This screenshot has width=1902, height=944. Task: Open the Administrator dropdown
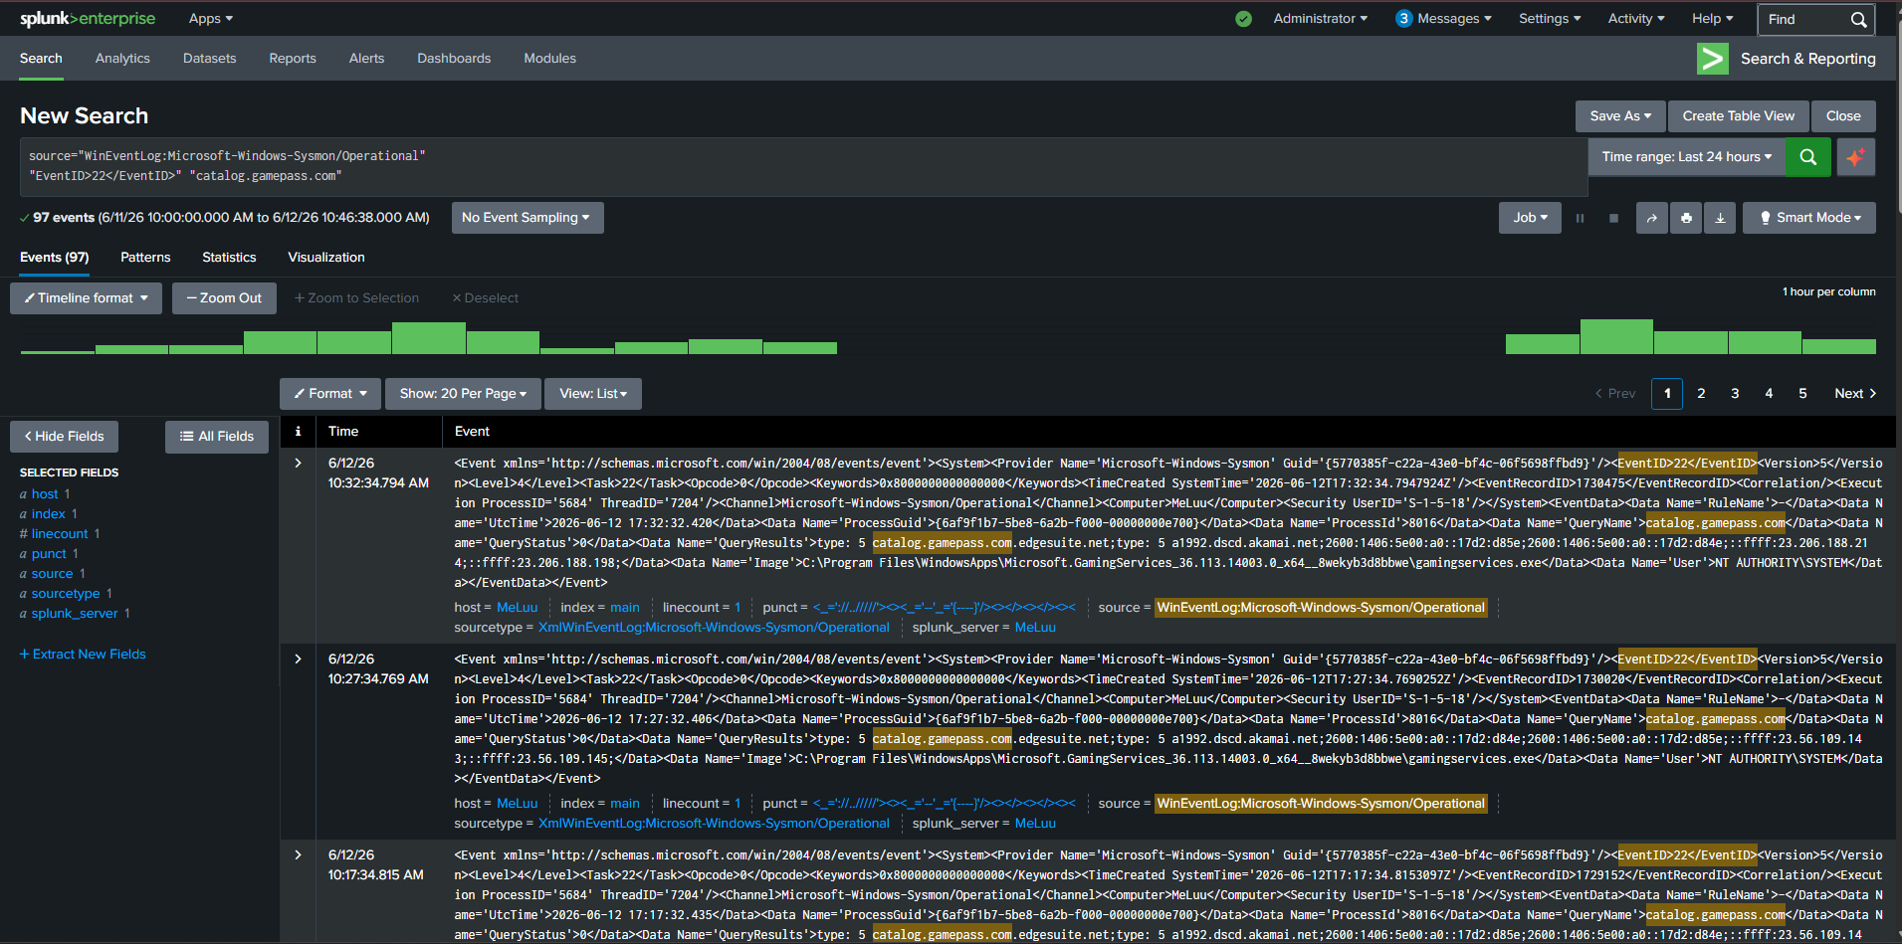tap(1321, 19)
